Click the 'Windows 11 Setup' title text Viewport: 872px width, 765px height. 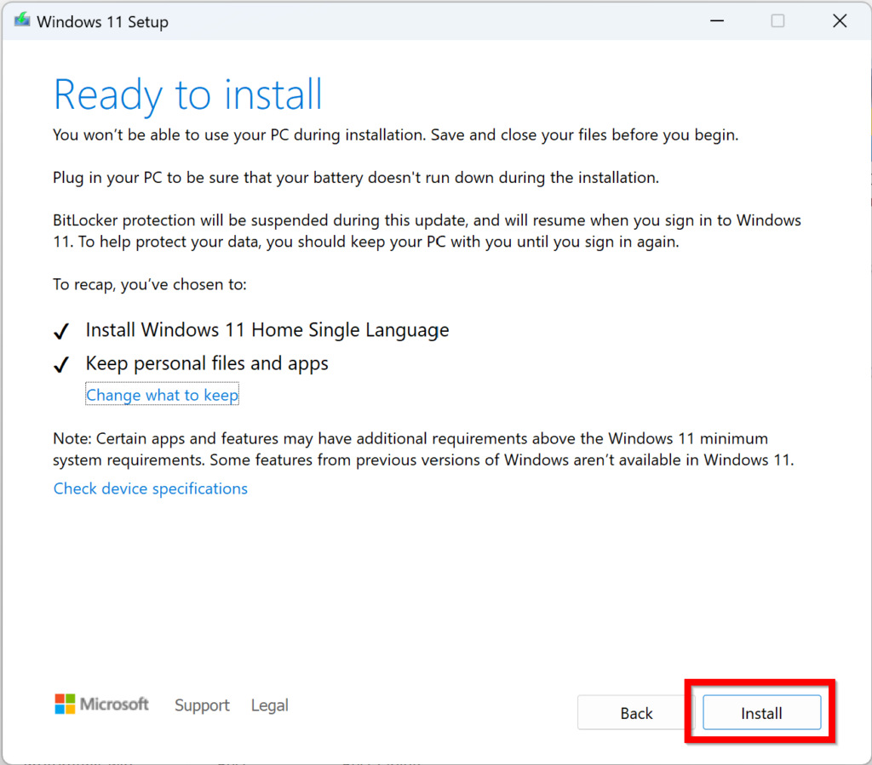point(102,22)
